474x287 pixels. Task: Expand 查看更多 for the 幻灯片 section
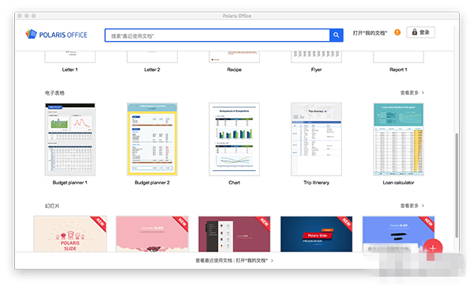[412, 206]
